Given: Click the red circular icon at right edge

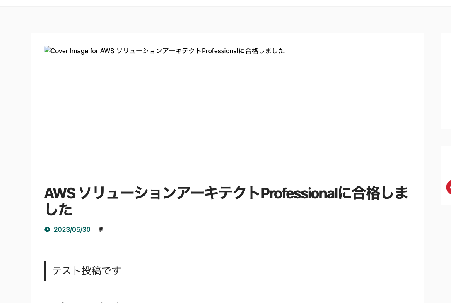Looking at the screenshot, I should tap(449, 187).
